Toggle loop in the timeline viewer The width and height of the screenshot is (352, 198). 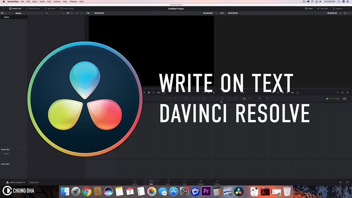point(298,93)
